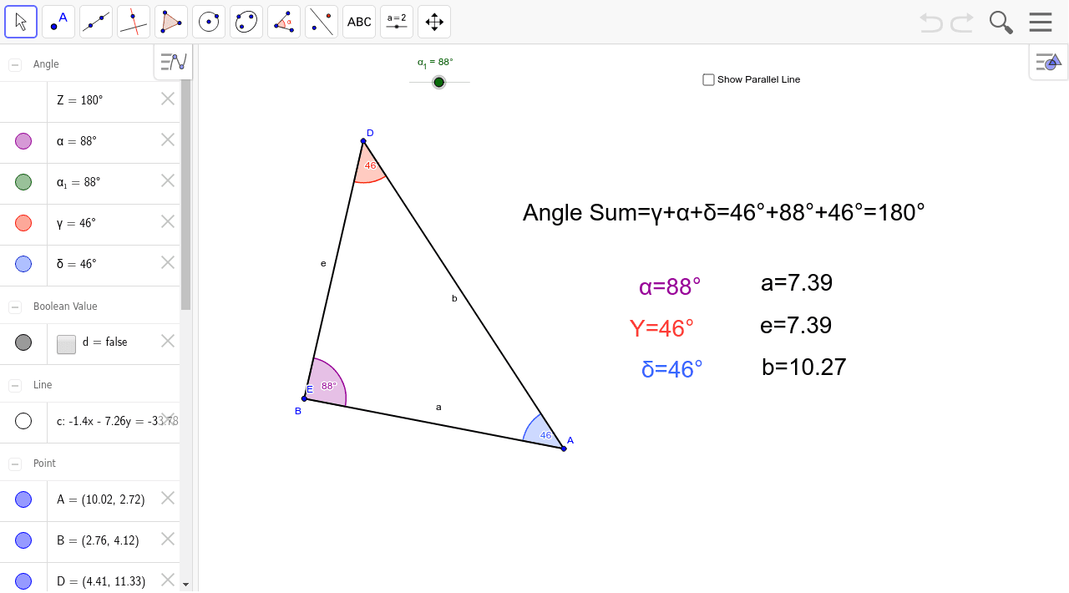Delete the d = false entry
Viewport: 1069px width, 593px height.
tap(168, 341)
